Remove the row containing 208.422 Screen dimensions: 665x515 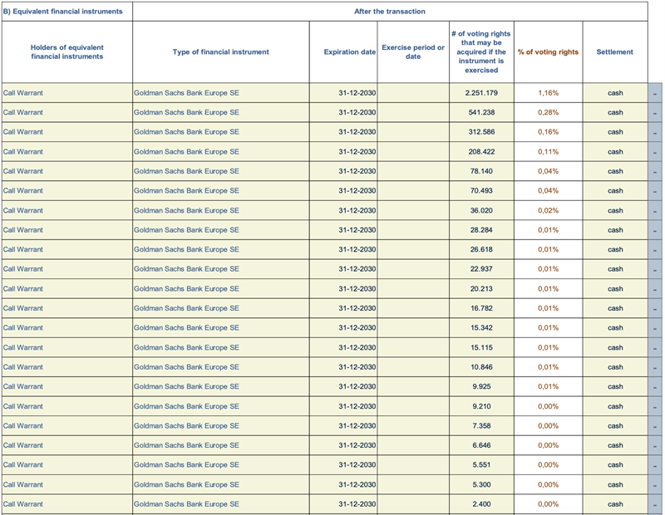coord(655,152)
